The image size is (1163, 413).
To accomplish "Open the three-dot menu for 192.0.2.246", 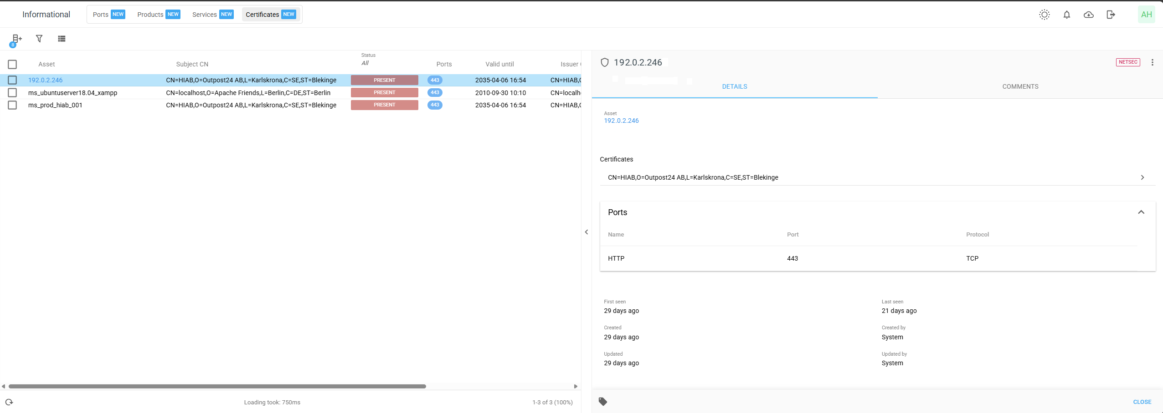I will 1152,62.
